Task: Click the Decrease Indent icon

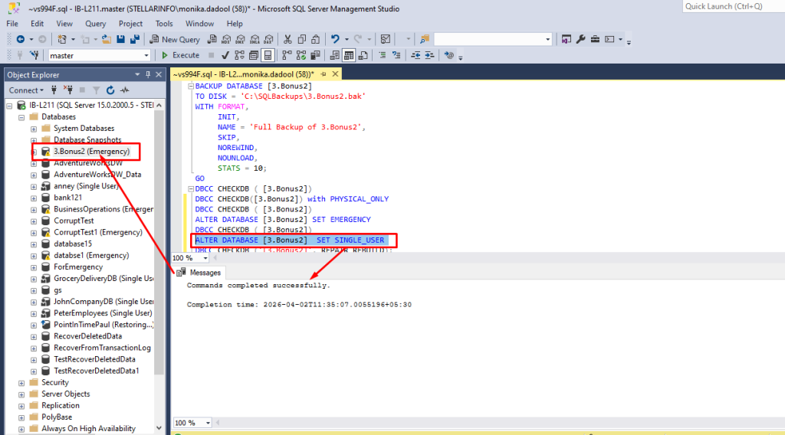Action: click(415, 55)
